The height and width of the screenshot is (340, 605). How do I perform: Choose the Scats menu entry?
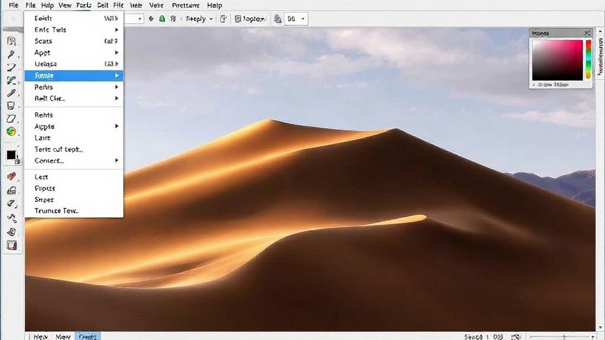[x=74, y=41]
